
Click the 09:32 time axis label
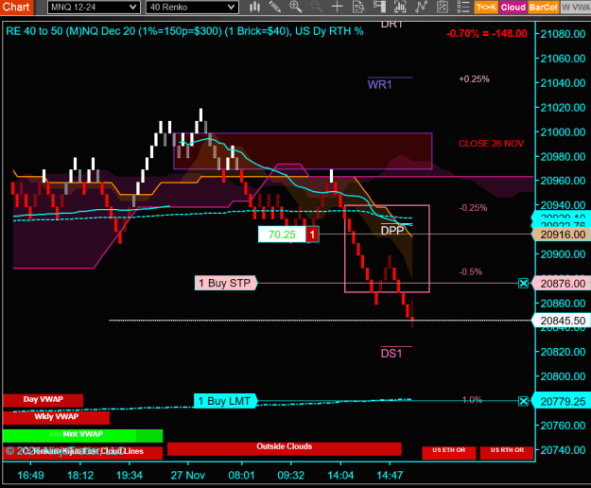[x=290, y=475]
